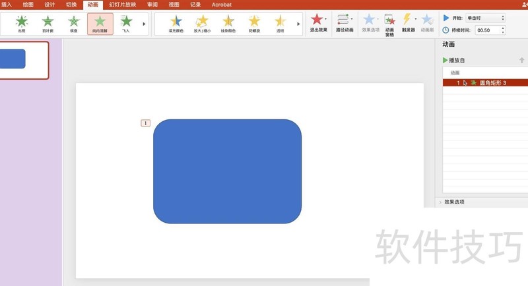Click the greyed 动画刷 animation painter
Image resolution: width=528 pixels, height=286 pixels.
[x=427, y=23]
